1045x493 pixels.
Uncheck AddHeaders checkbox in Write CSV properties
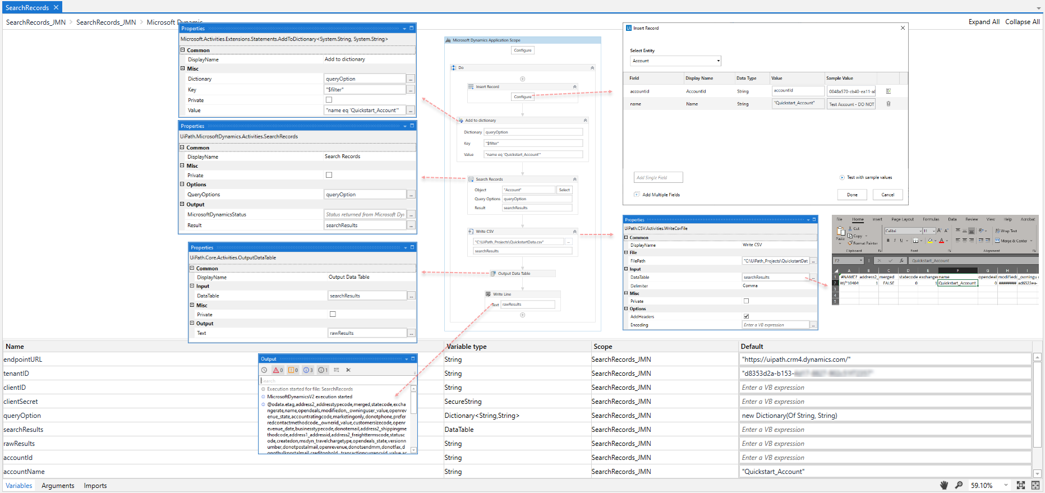pos(746,316)
